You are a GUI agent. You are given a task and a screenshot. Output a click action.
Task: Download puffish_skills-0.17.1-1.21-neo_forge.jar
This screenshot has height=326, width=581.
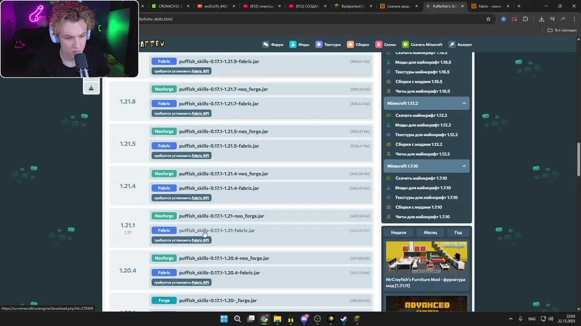[x=222, y=216]
